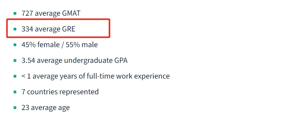The width and height of the screenshot is (284, 119).
Task: Click the 3.54 GPA value
Action: pyautogui.click(x=28, y=61)
